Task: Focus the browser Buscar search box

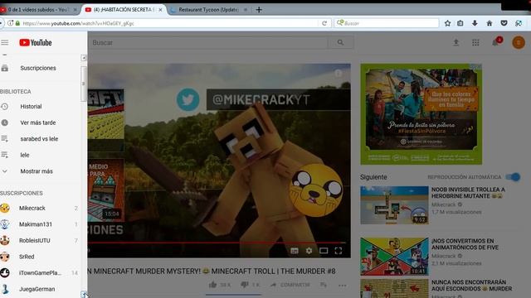Action: (x=387, y=23)
